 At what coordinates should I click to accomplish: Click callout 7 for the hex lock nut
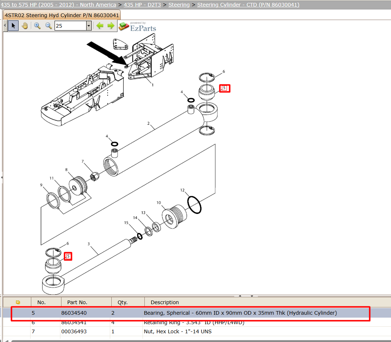(x=83, y=162)
